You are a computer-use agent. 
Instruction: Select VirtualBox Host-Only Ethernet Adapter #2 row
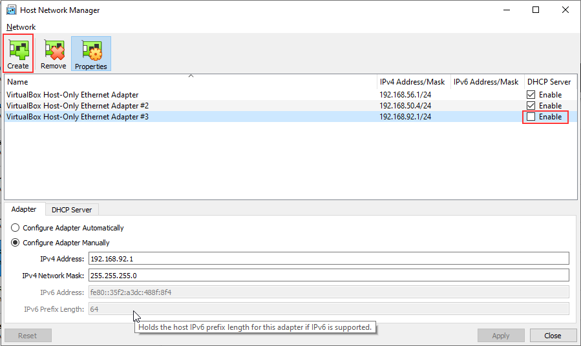pos(291,106)
